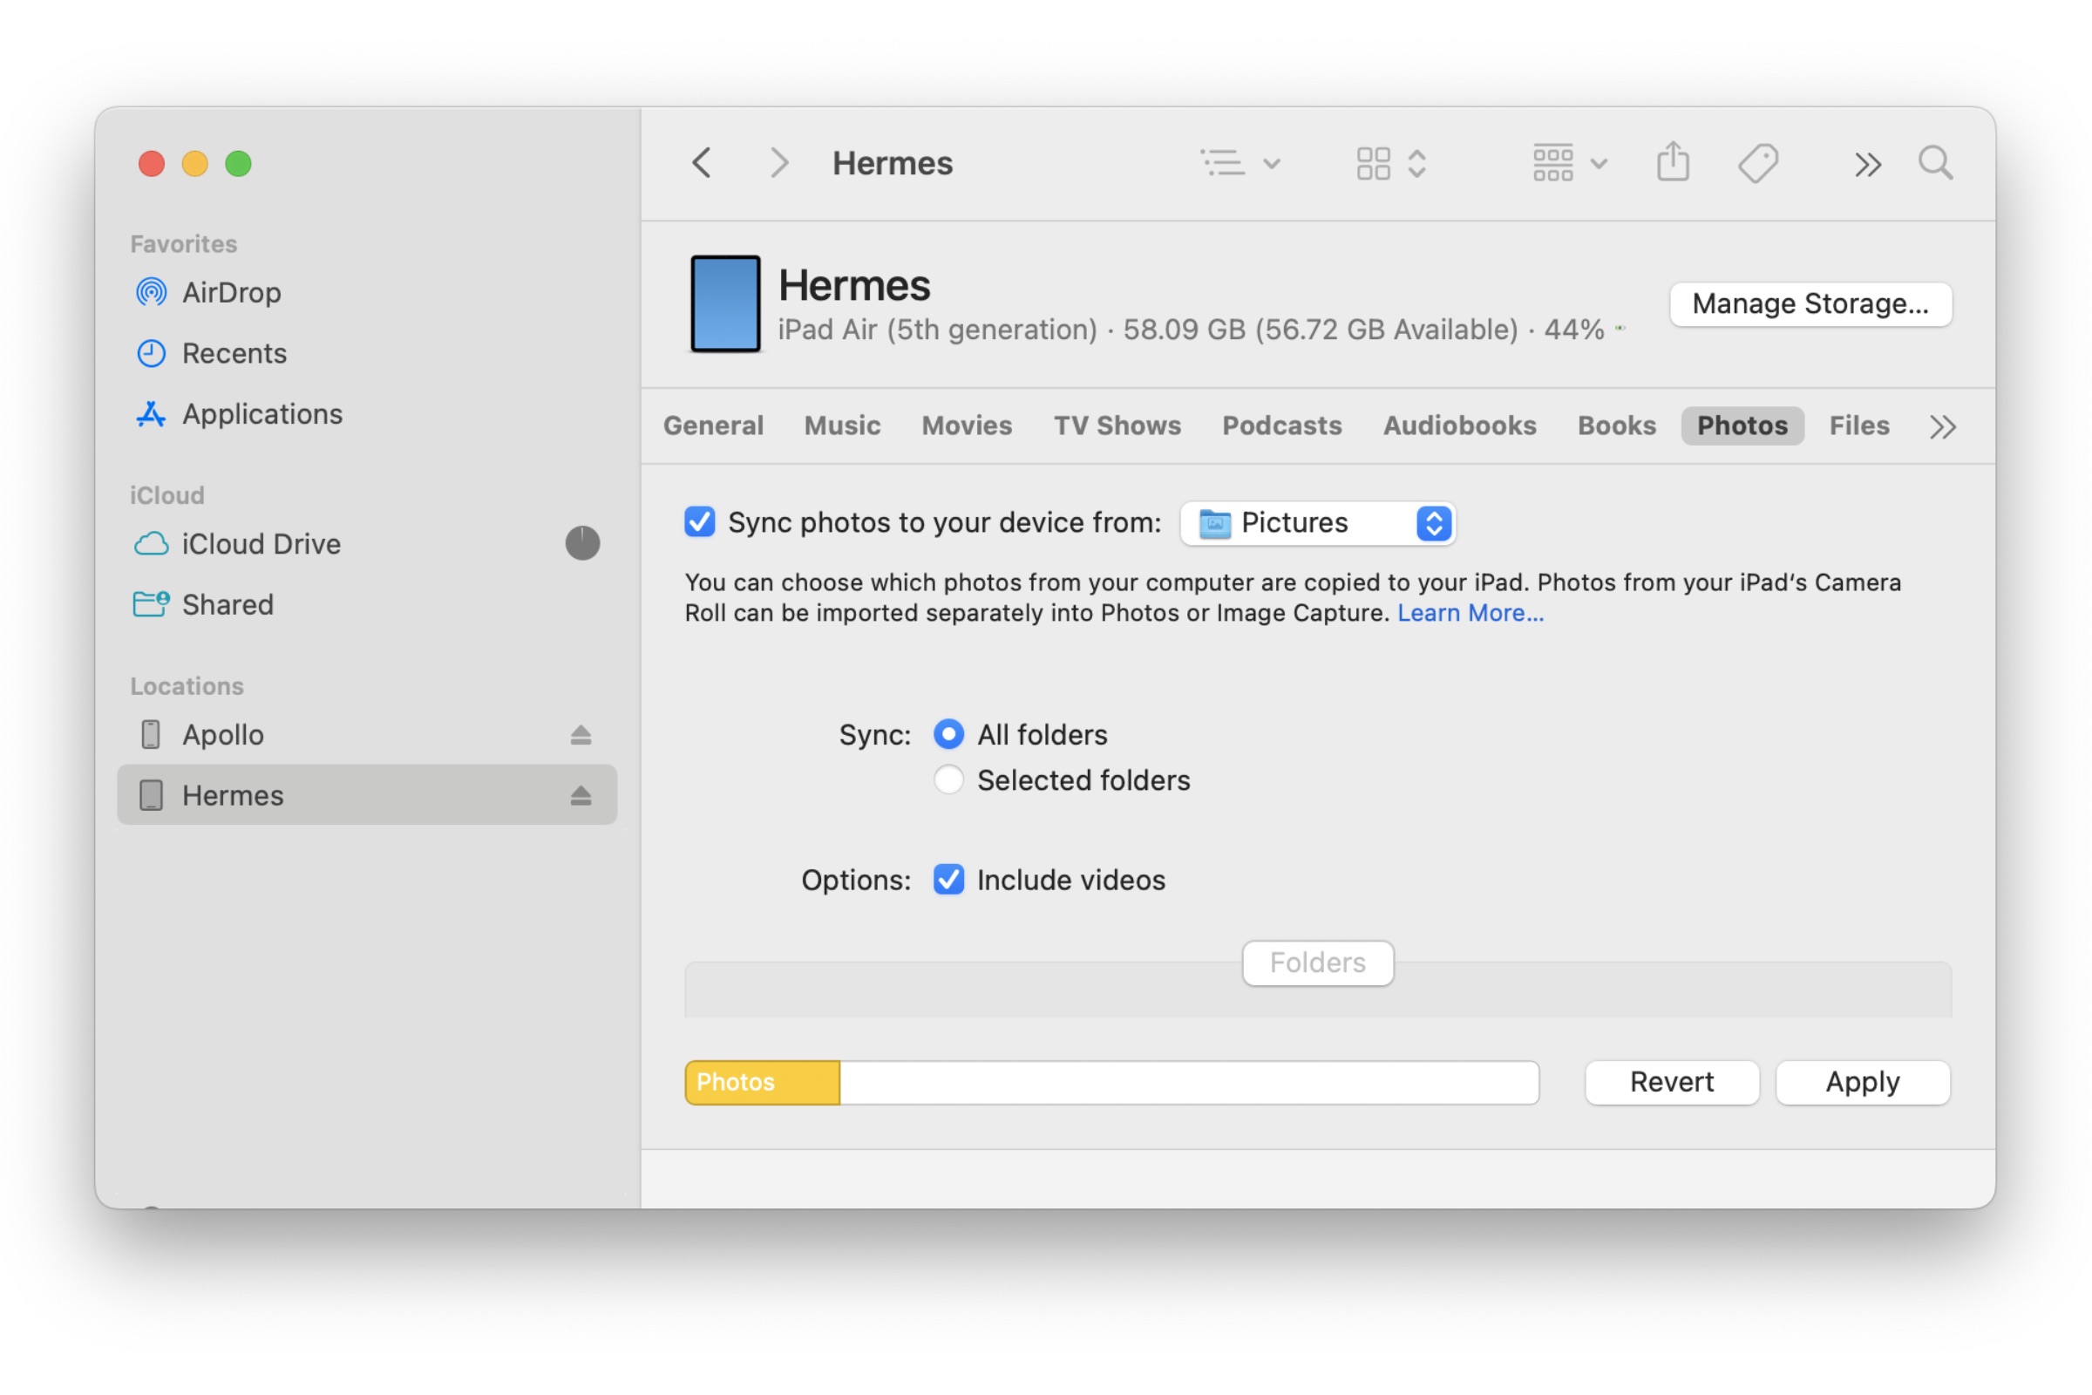Select Selected folders radio button

pos(949,779)
